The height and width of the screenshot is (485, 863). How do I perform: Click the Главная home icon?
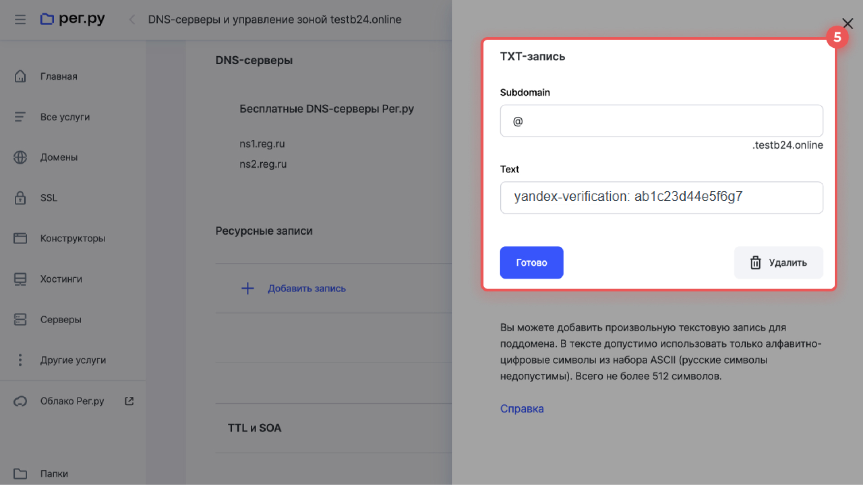point(20,76)
